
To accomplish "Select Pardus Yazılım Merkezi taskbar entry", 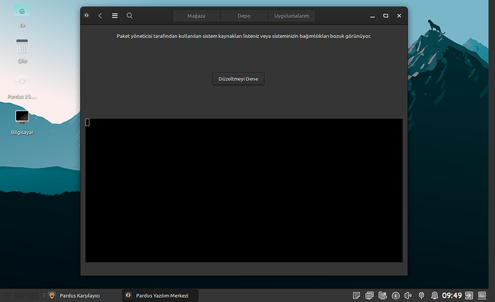I will click(x=159, y=295).
